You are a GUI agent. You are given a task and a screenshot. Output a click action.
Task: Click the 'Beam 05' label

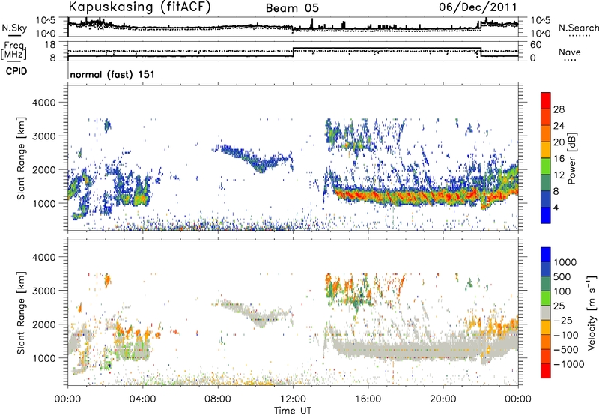292,8
